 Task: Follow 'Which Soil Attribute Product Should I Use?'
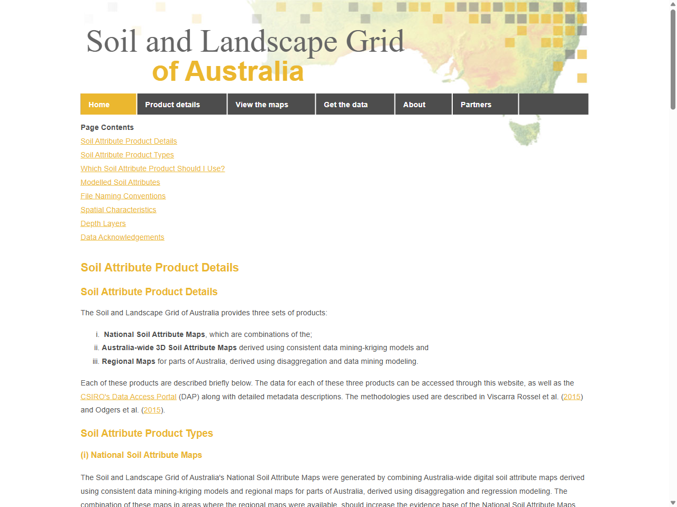(x=152, y=168)
